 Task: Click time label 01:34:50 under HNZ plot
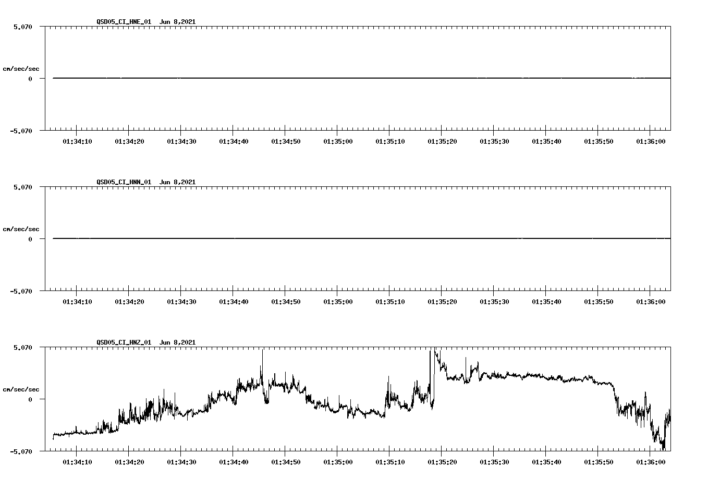[x=286, y=462]
